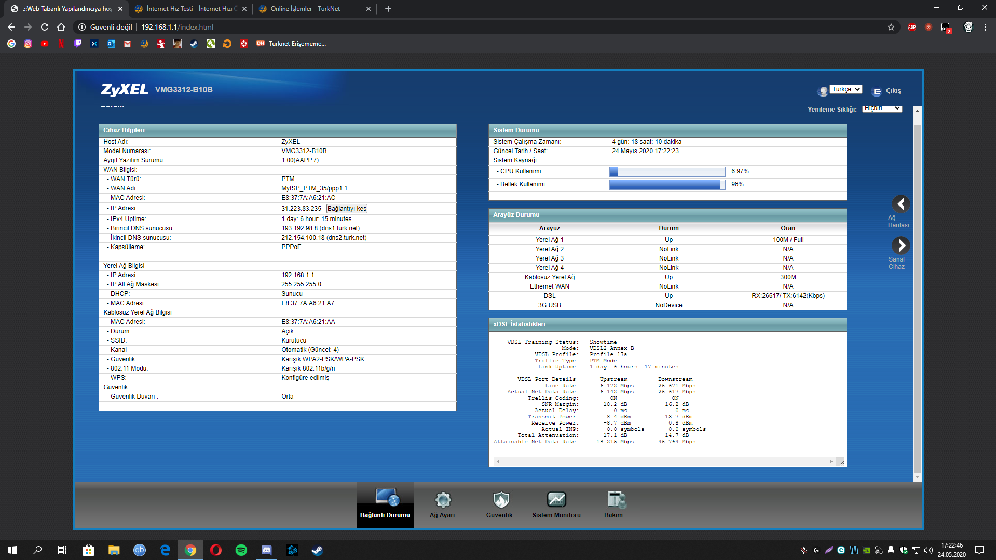Click the Çıkış logout link
The height and width of the screenshot is (560, 996).
[893, 91]
